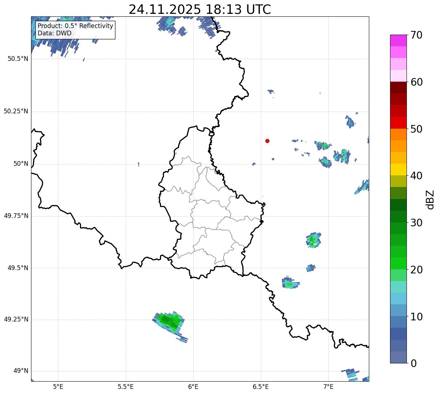Click the colorbar tick label '70'
Image resolution: width=439 pixels, height=394 pixels.
coord(416,35)
